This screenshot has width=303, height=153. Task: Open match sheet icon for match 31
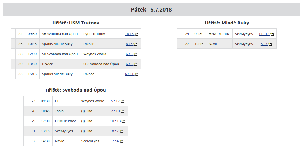[x=121, y=131]
